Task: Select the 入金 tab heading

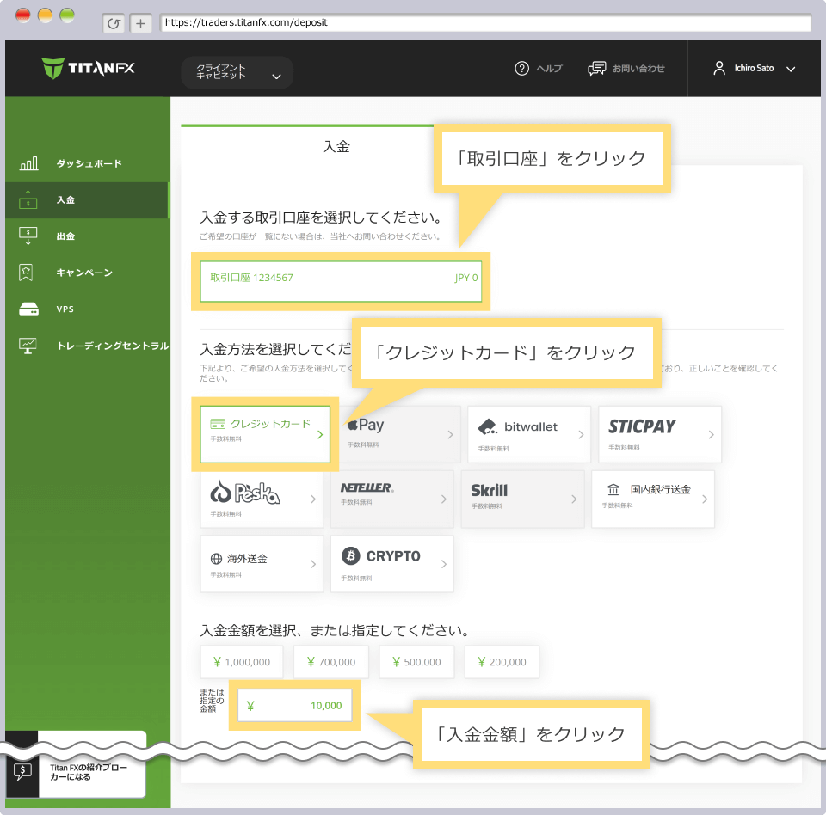Action: [x=336, y=147]
